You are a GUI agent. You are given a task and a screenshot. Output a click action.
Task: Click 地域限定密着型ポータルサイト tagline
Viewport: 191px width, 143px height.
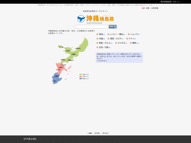click(x=95, y=11)
